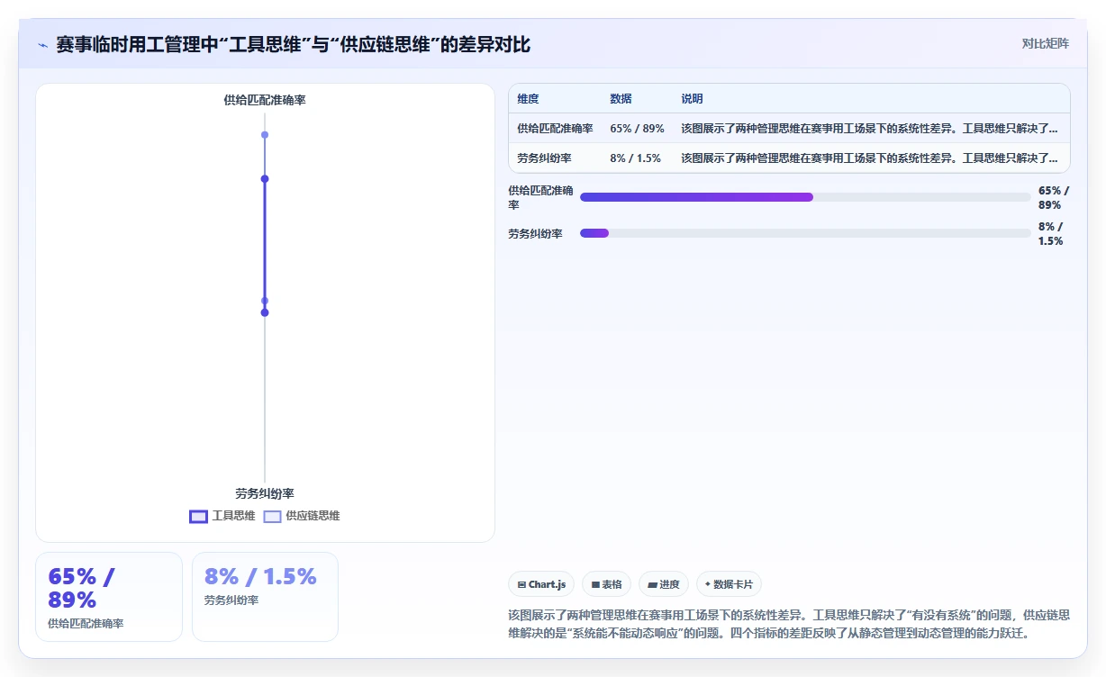Click the 供给匹配准确率 chart axis label
Screen dimensions: 1106x677
(265, 100)
